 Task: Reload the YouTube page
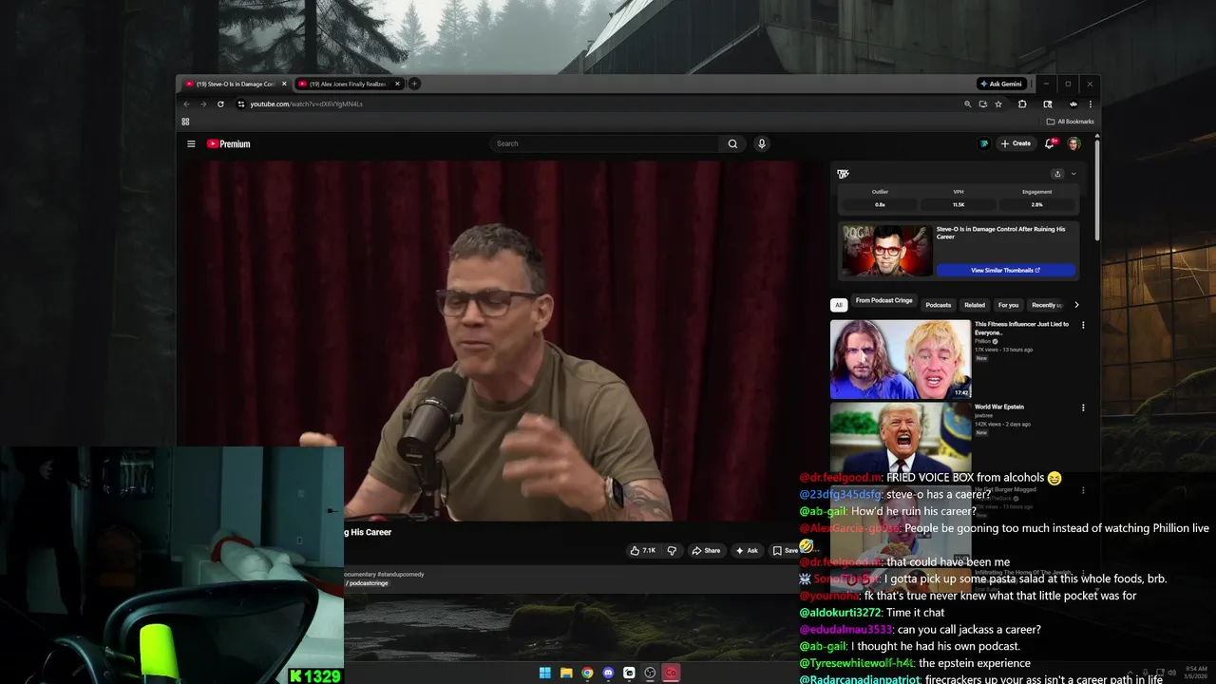coord(220,104)
